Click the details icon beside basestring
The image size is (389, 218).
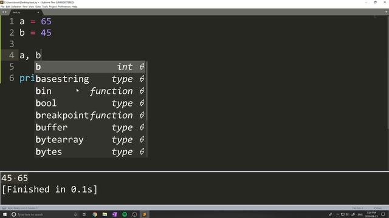142,79
